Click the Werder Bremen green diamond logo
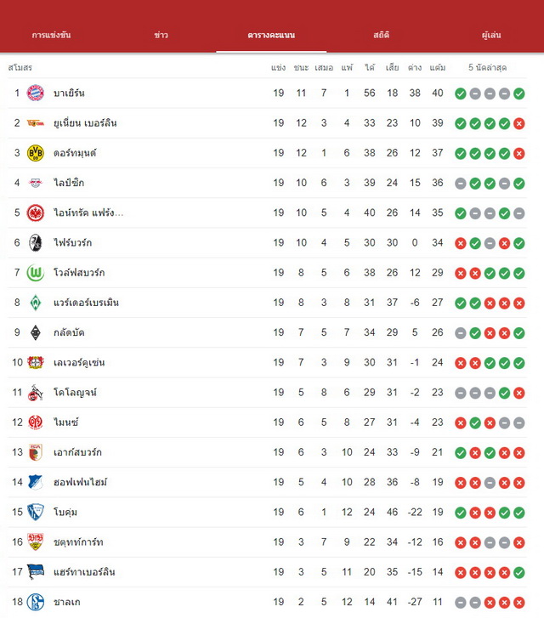This screenshot has height=618, width=544. coord(35,303)
